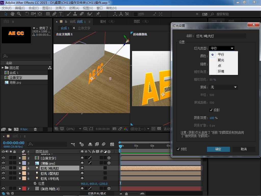This screenshot has height=196, width=261.
Task: Click the 取消 button
Action: (x=244, y=149)
